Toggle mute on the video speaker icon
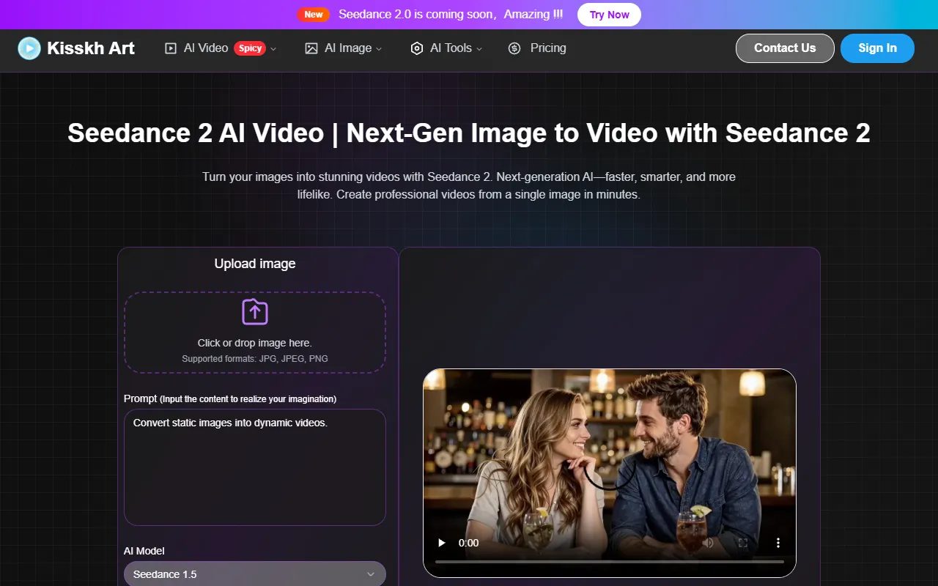938x586 pixels. [x=708, y=543]
